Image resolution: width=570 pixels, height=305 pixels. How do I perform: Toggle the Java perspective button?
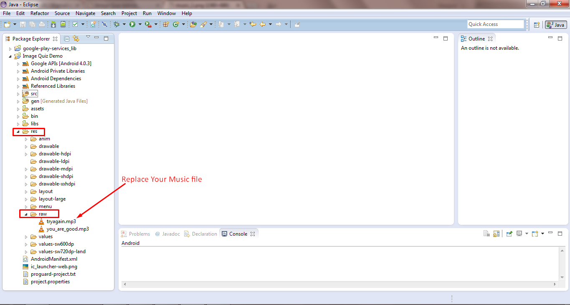point(556,25)
